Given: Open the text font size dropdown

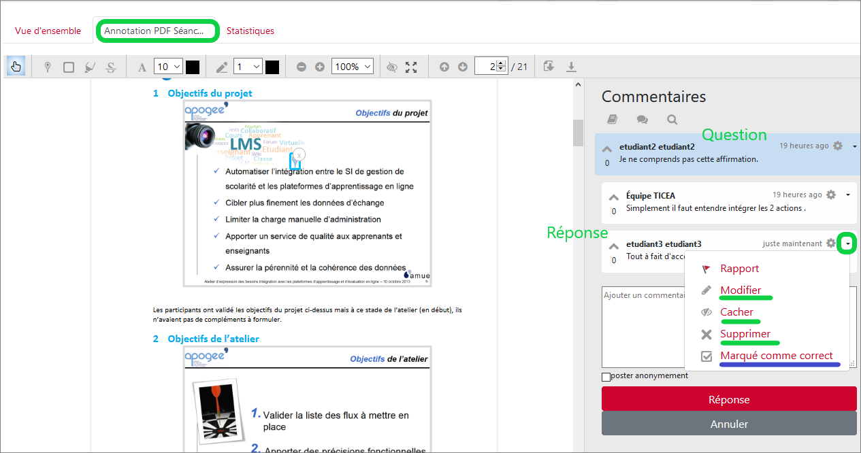Looking at the screenshot, I should (x=168, y=67).
